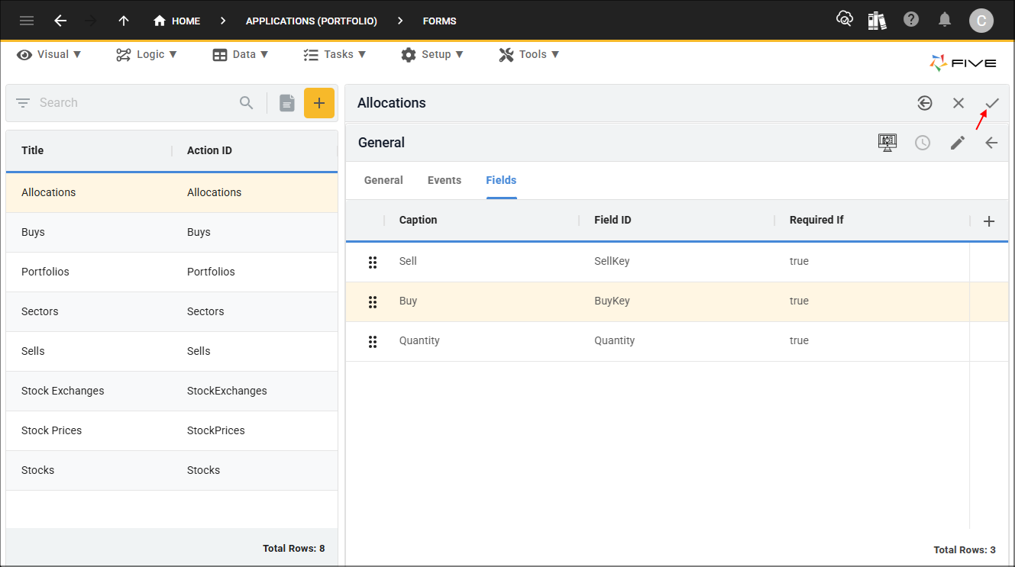Switch to the Events tab
Viewport: 1015px width, 567px height.
444,180
